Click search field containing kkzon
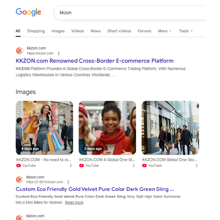220x220 pixels. tap(130, 13)
